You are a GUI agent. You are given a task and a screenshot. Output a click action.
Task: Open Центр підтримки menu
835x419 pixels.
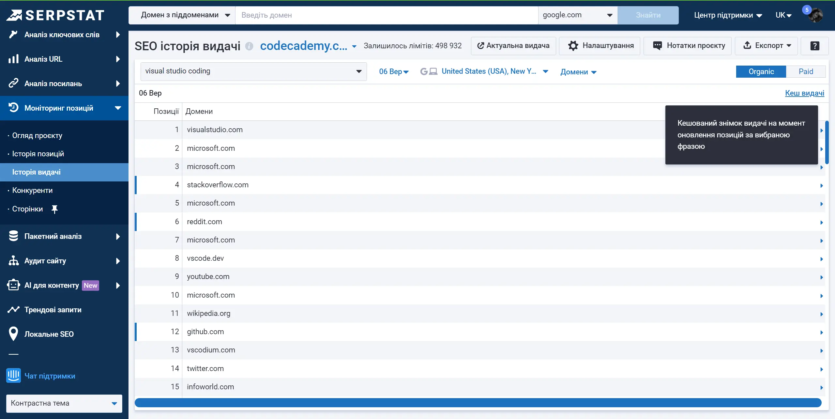(x=728, y=15)
